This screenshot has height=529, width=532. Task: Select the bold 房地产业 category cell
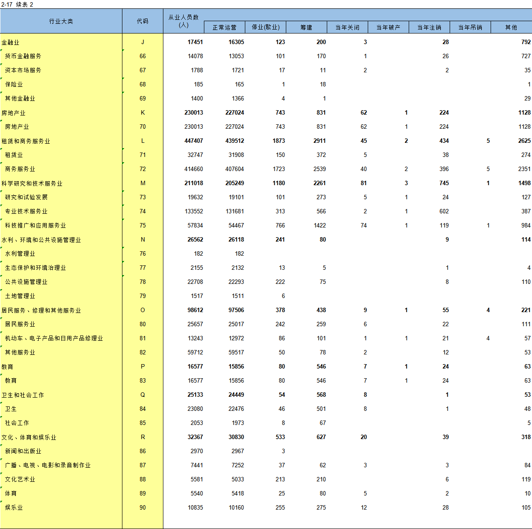(x=61, y=113)
